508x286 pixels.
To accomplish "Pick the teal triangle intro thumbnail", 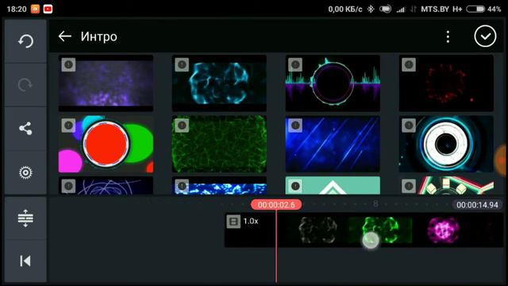I will click(333, 185).
